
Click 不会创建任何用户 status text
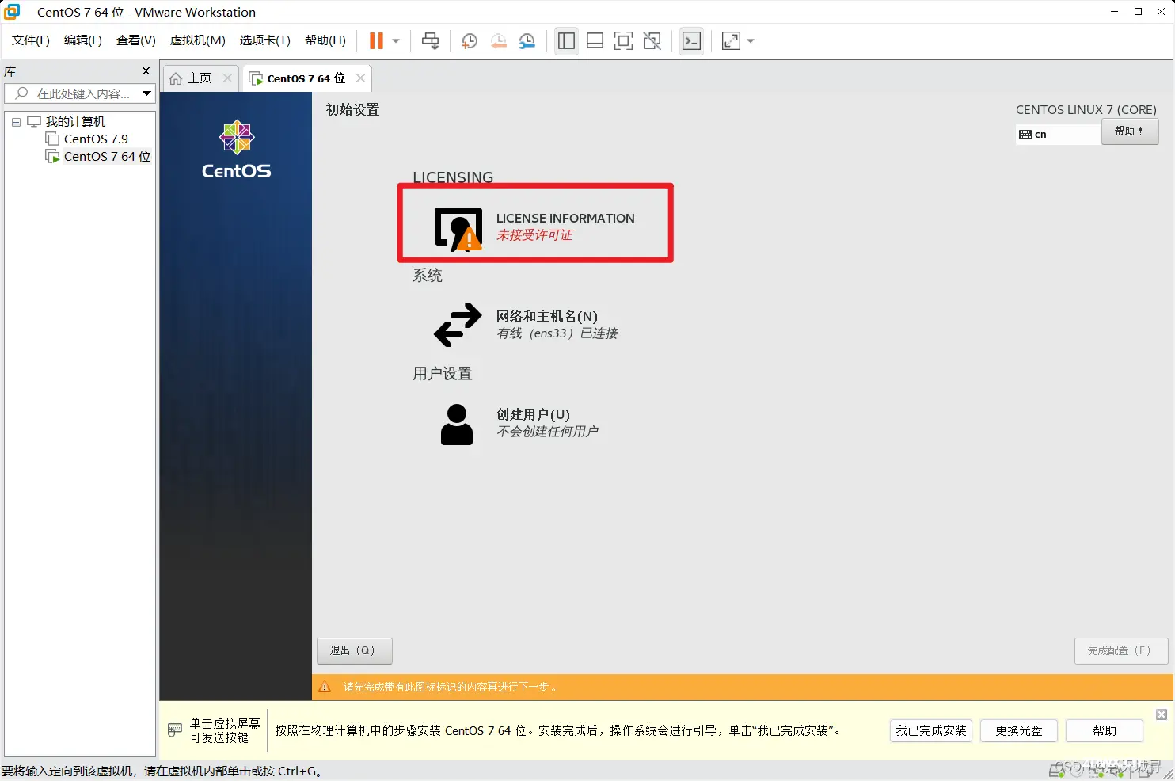[548, 432]
